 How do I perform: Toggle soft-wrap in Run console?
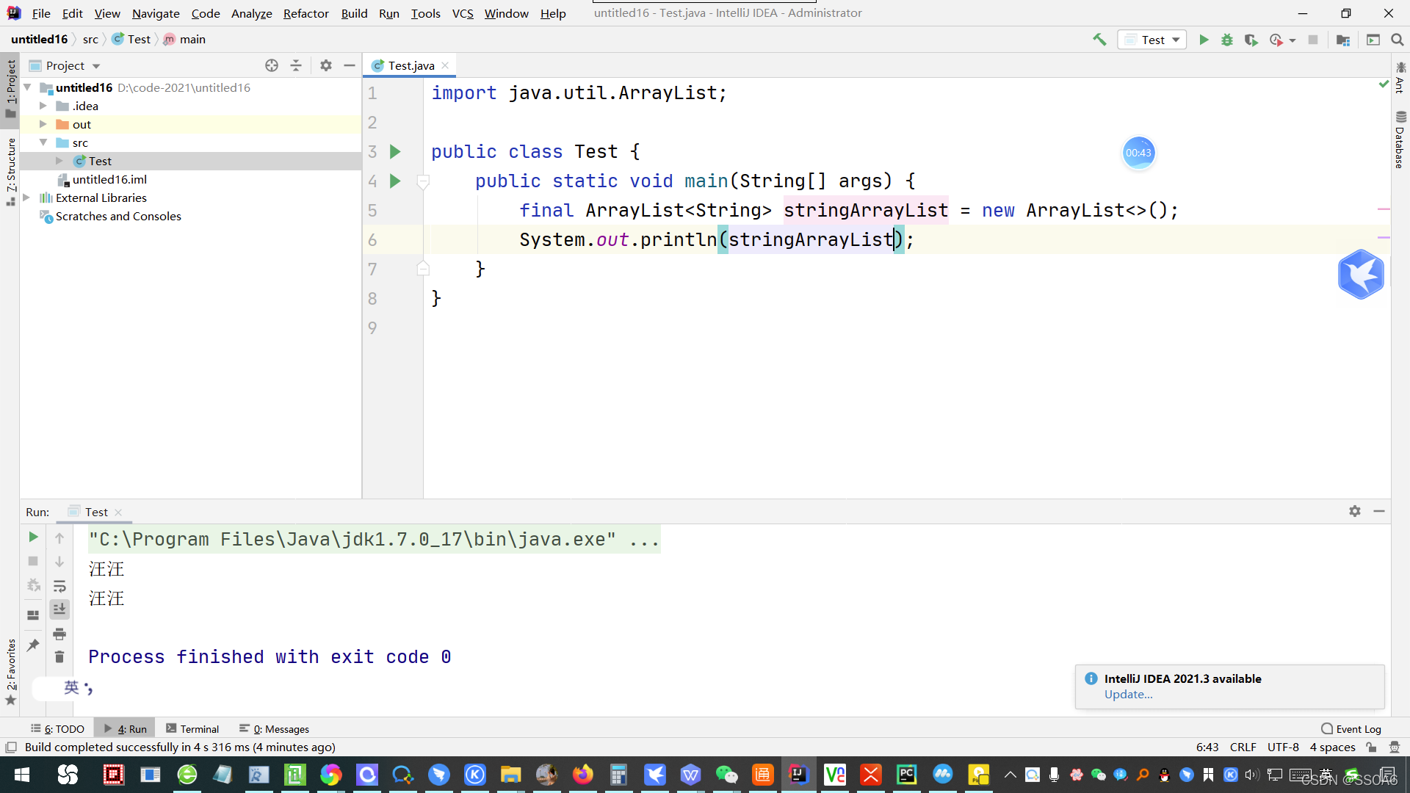tap(59, 586)
